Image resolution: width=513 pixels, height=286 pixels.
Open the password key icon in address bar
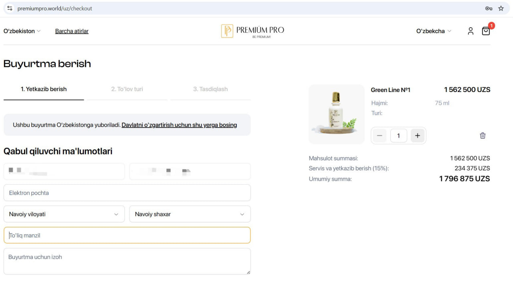pyautogui.click(x=489, y=8)
